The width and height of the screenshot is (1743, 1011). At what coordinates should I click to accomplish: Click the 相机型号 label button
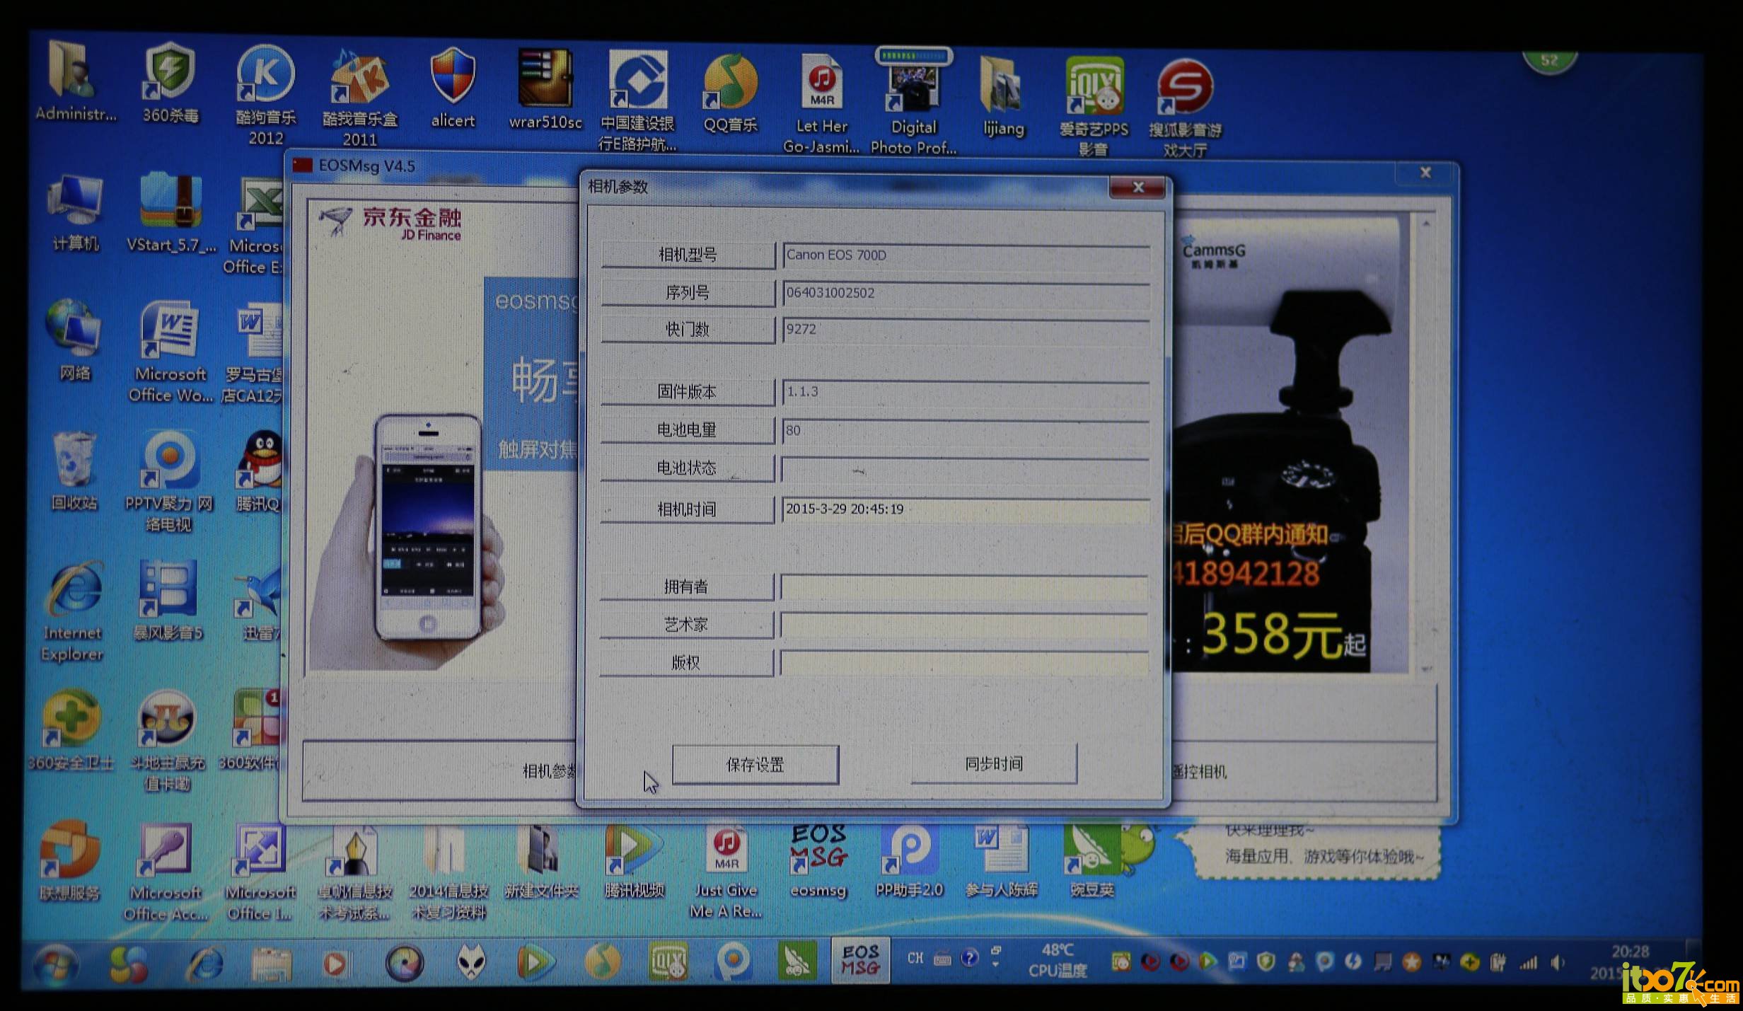pyautogui.click(x=688, y=255)
